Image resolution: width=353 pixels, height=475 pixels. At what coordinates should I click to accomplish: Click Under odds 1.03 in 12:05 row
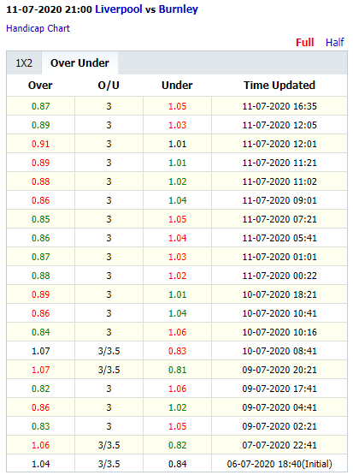click(177, 125)
